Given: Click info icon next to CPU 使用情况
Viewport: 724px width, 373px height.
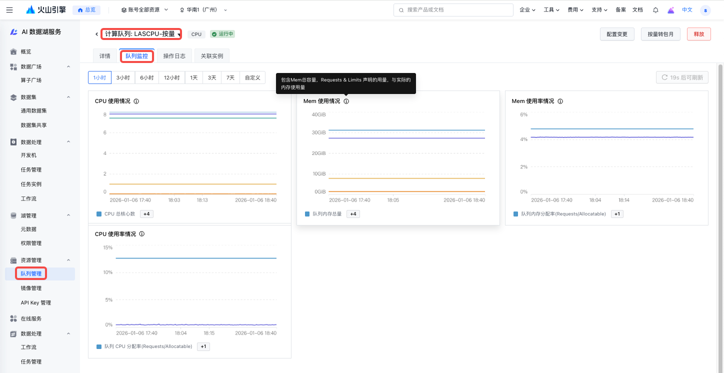Looking at the screenshot, I should coord(136,101).
